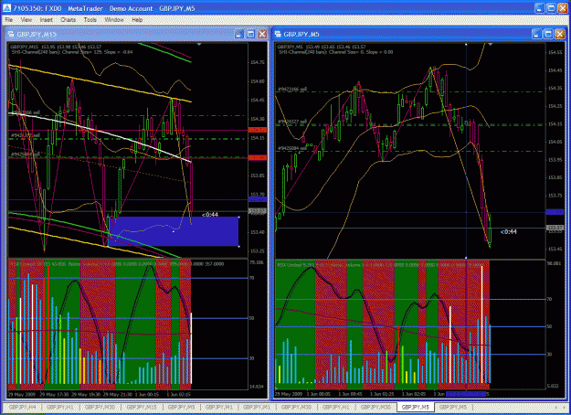The height and width of the screenshot is (415, 571).
Task: Open the File menu
Action: pos(9,20)
